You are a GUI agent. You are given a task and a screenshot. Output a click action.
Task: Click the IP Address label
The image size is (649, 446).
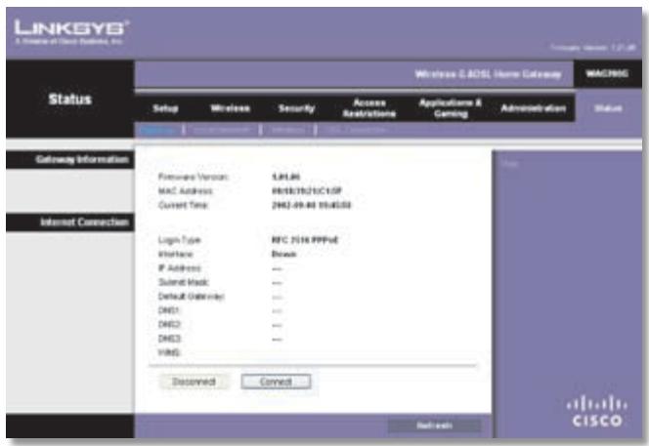179,268
